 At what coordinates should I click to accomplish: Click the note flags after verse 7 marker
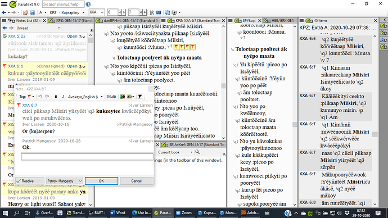pyautogui.click(x=184, y=47)
